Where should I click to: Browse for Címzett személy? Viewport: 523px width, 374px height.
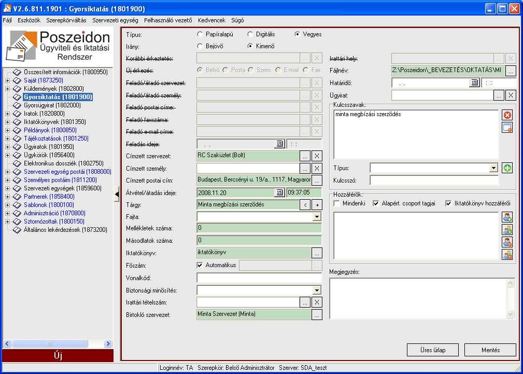[305, 168]
